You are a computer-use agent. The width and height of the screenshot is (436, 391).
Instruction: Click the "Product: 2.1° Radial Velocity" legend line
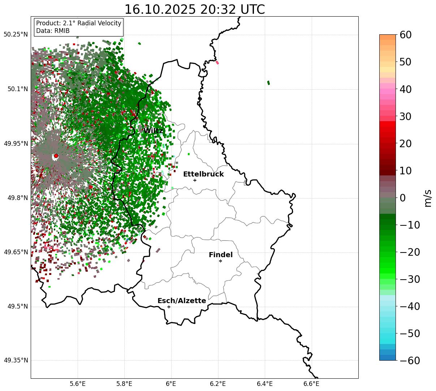[79, 23]
